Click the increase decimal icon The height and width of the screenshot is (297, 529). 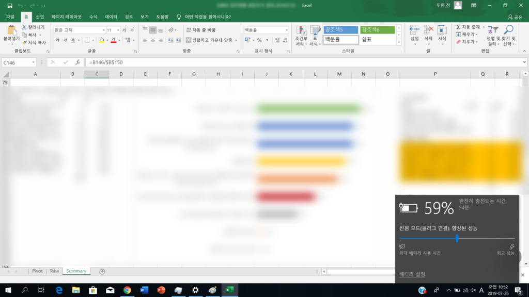tap(277, 40)
